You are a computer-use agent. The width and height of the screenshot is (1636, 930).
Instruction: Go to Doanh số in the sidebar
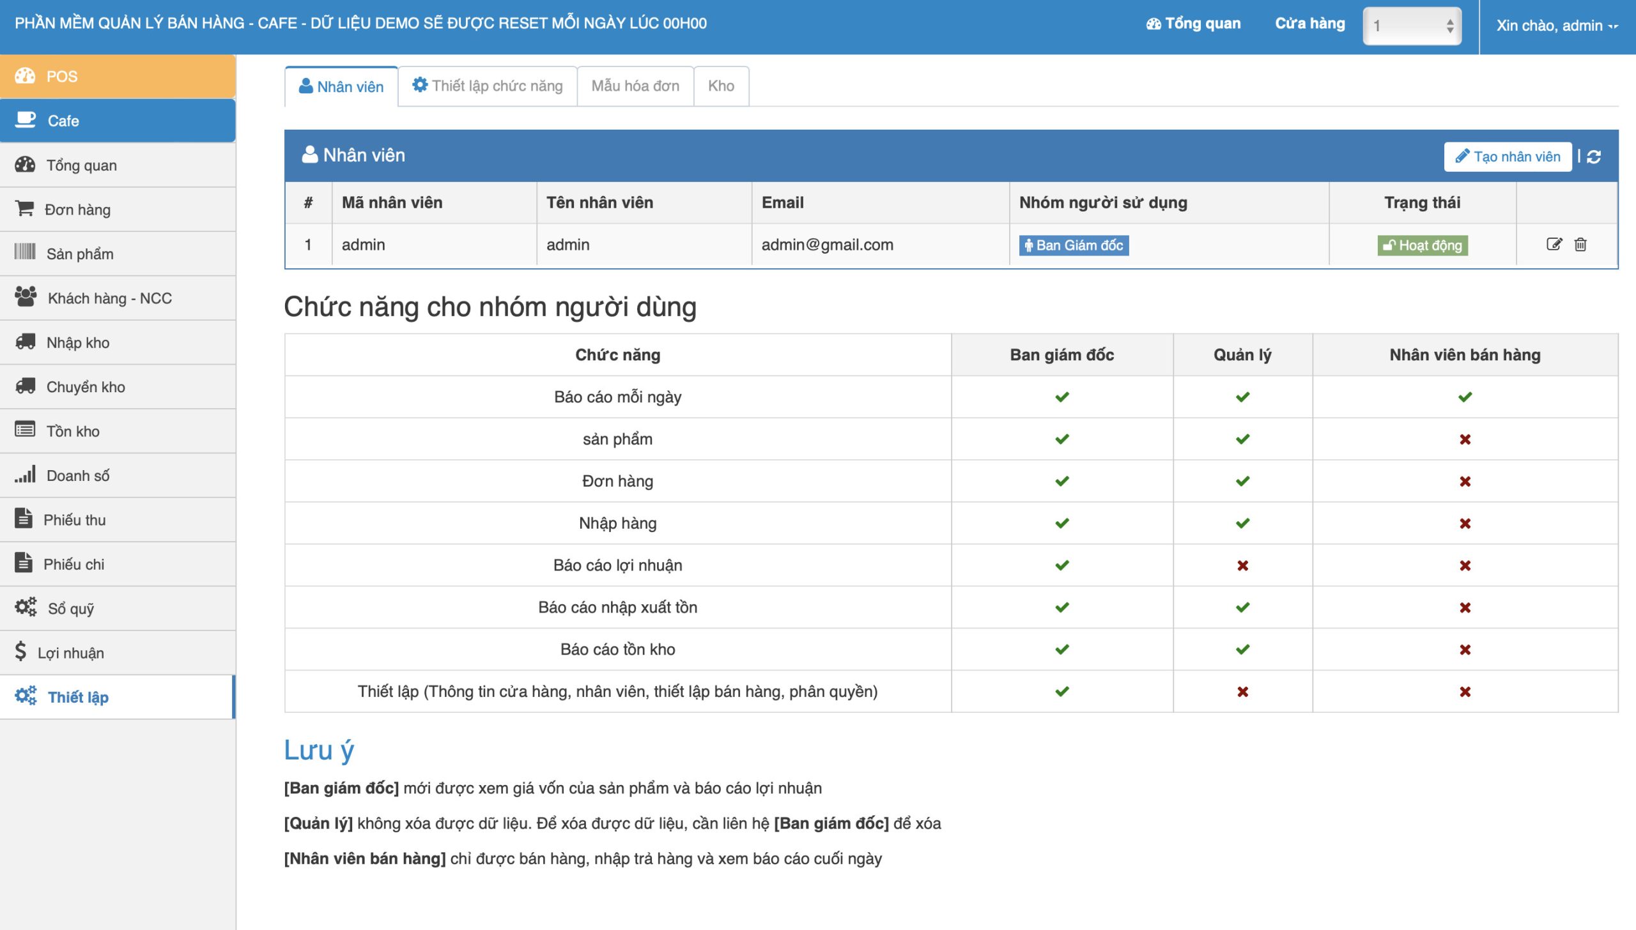click(x=77, y=475)
